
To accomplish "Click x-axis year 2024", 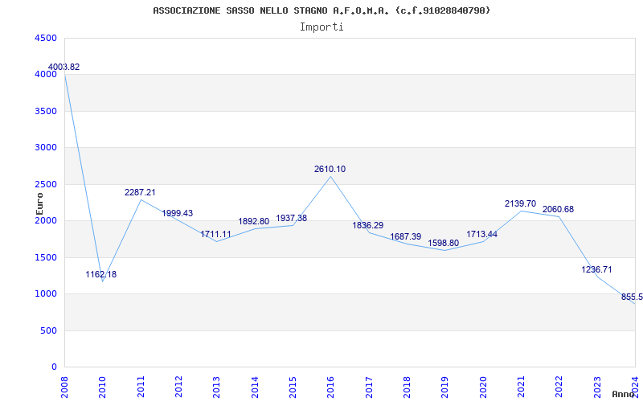I will [x=635, y=387].
